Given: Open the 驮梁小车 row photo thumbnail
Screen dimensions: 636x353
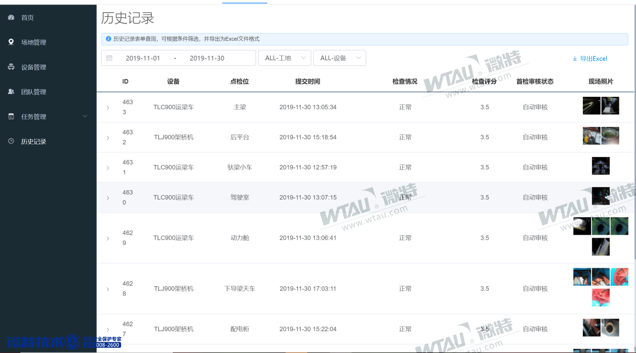Looking at the screenshot, I should 600,166.
